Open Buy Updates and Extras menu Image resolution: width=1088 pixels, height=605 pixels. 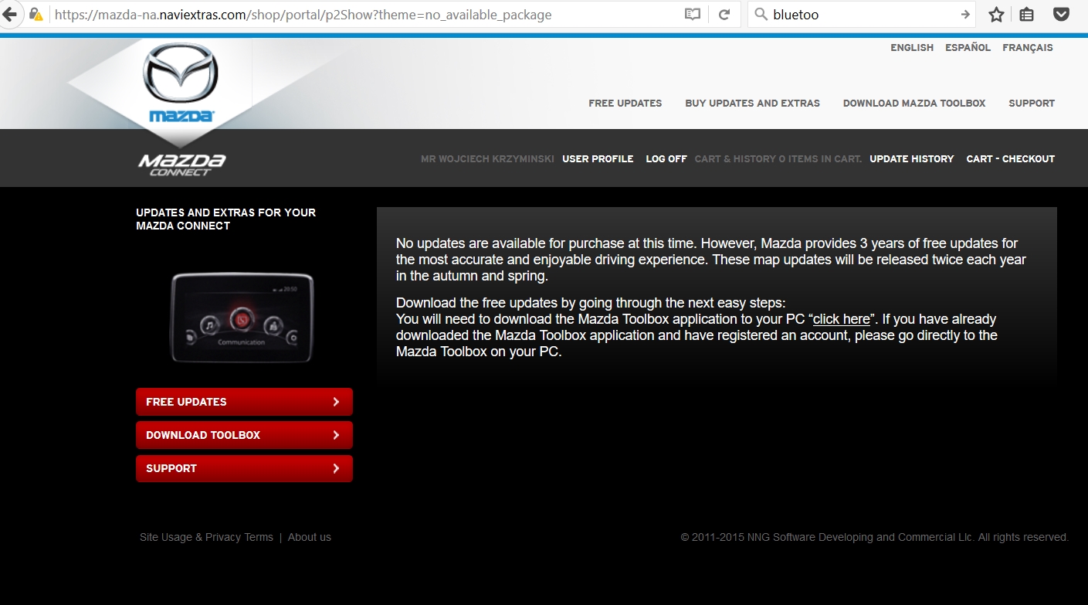click(752, 104)
